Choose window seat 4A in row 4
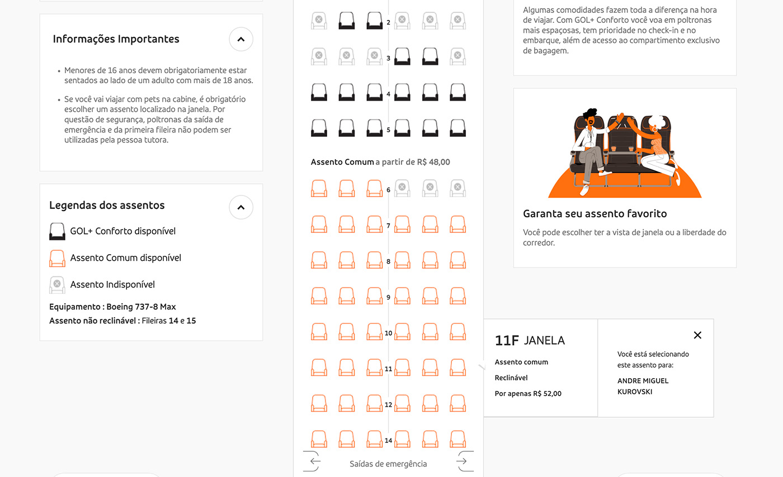This screenshot has height=477, width=783. tap(319, 92)
